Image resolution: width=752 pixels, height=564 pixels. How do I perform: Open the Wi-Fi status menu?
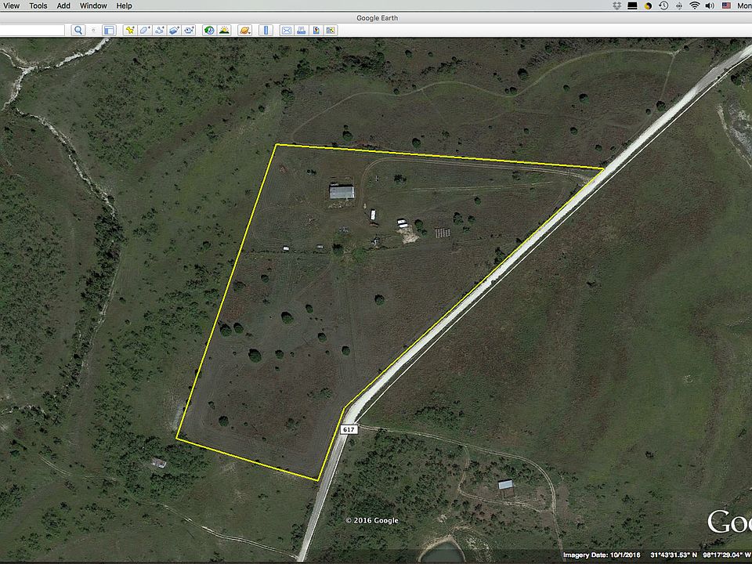pyautogui.click(x=695, y=5)
